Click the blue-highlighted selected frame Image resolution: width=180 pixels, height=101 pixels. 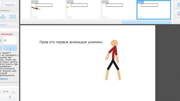click(x=154, y=10)
